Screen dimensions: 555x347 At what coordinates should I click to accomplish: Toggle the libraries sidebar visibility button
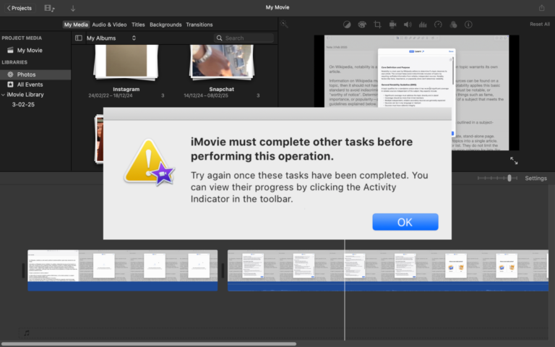[79, 38]
